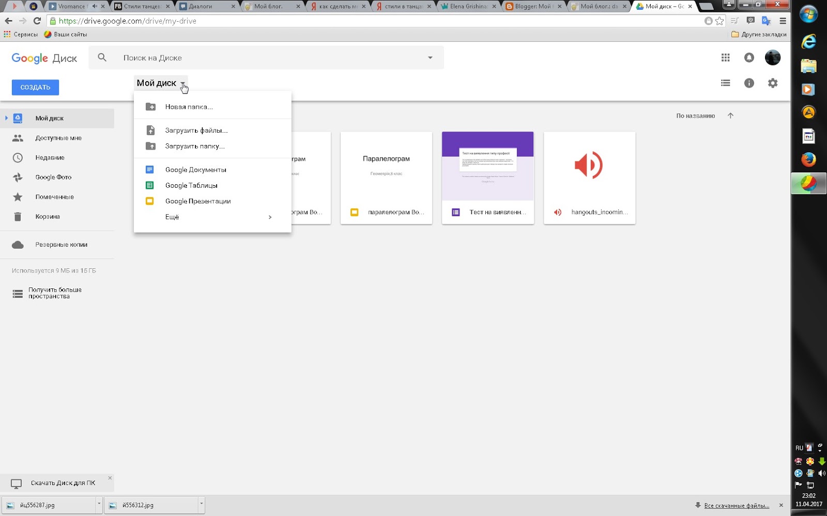
Task: Open Сервисы apps bookmark
Action: (x=21, y=35)
